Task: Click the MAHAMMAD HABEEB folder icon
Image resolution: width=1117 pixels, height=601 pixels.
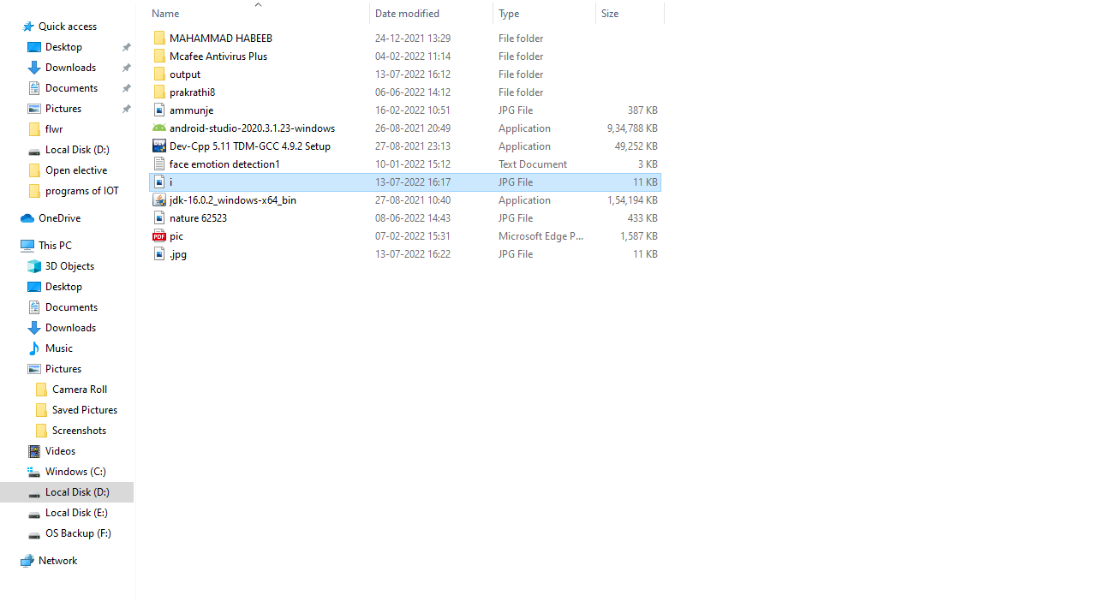Action: 159,38
